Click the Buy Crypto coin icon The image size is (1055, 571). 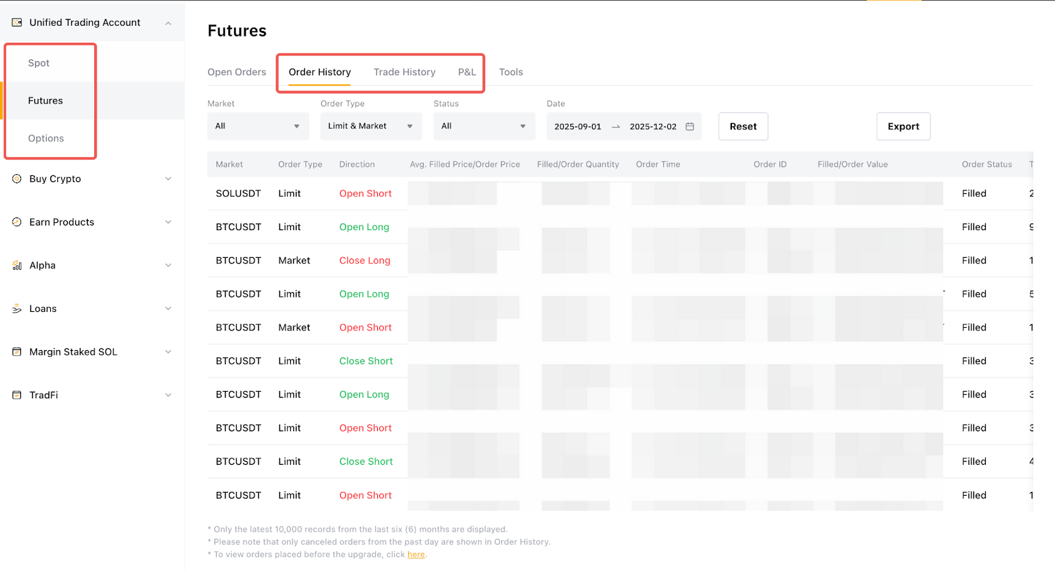tap(17, 179)
